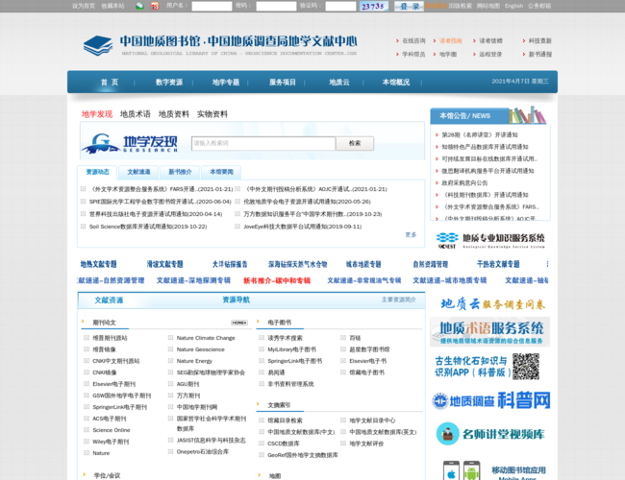This screenshot has height=480, width=625.
Task: Click the National Geological Library book logo
Action: click(98, 45)
